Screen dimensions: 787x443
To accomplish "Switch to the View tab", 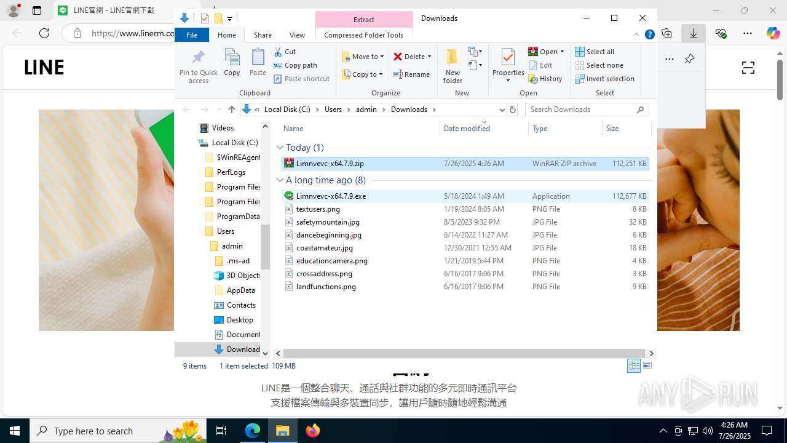I will click(x=297, y=35).
